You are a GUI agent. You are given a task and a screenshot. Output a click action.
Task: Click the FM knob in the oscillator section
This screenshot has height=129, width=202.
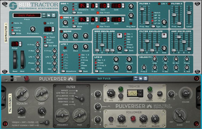point(131,6)
